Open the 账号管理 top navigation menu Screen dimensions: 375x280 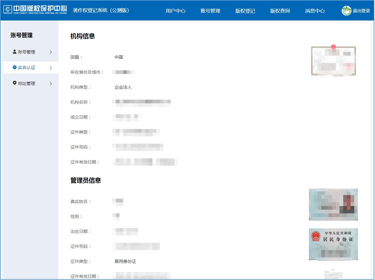tap(210, 10)
